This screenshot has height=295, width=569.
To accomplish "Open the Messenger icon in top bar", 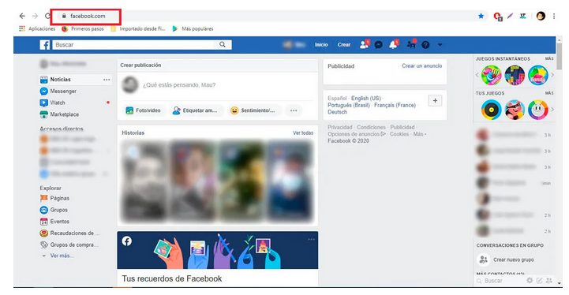I will (379, 45).
